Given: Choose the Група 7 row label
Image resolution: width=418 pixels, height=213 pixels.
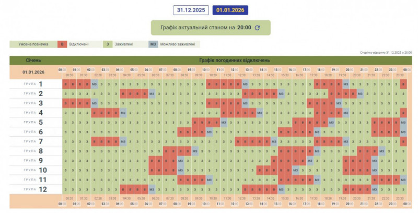Looking at the screenshot, I should click(35, 141).
